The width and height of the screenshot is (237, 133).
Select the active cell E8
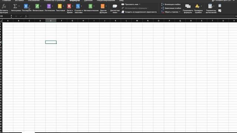click(51, 42)
